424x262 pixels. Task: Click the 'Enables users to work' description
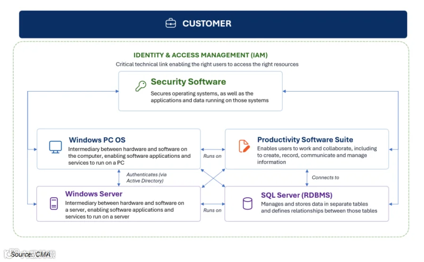[317, 155]
